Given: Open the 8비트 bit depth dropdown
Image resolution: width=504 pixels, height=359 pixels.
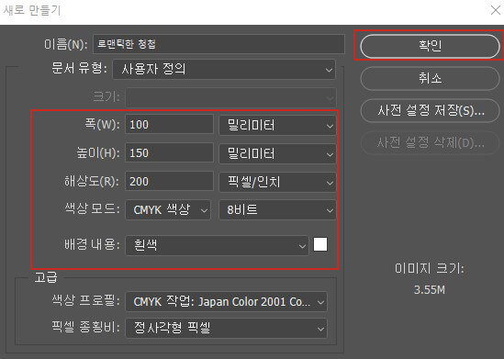Looking at the screenshot, I should click(277, 210).
